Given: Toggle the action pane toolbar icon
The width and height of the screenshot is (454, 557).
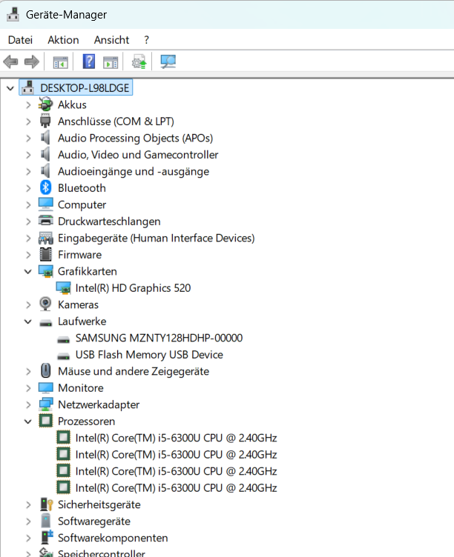Looking at the screenshot, I should click(x=111, y=62).
